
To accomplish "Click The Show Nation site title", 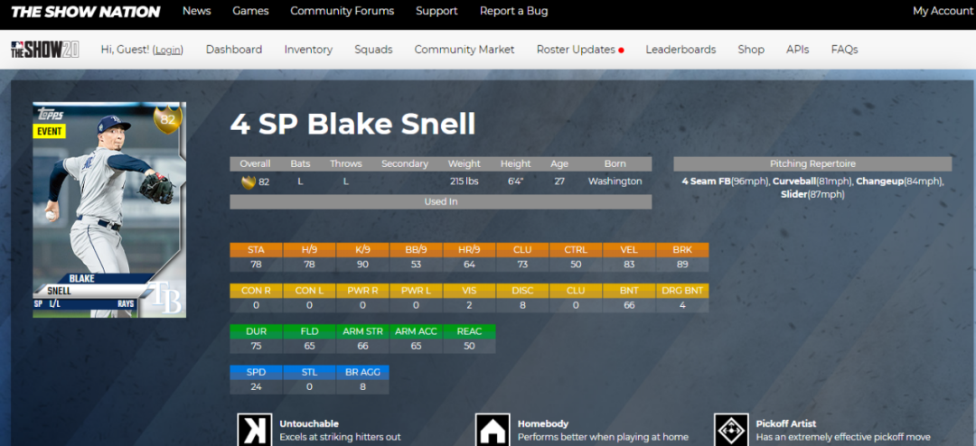I will (x=85, y=12).
